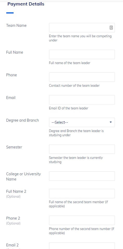Click the Email 2 field label
This screenshot has width=123, height=249.
[x=13, y=245]
